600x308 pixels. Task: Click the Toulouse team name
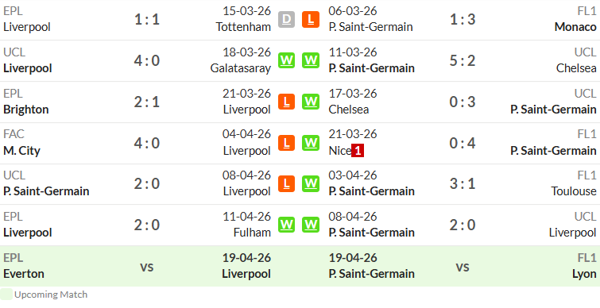[x=574, y=191]
